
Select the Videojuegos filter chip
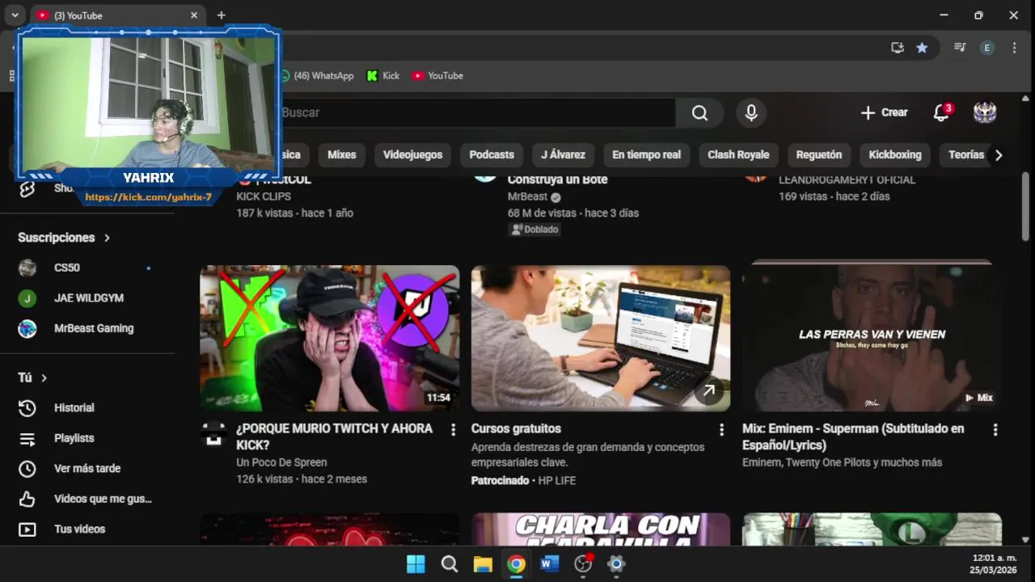[412, 154]
